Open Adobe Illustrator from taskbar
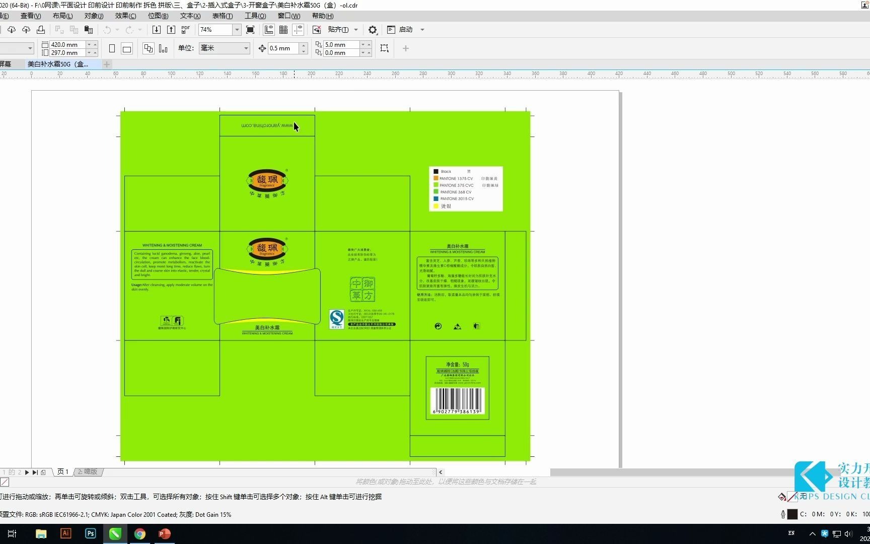870x544 pixels. pos(65,533)
